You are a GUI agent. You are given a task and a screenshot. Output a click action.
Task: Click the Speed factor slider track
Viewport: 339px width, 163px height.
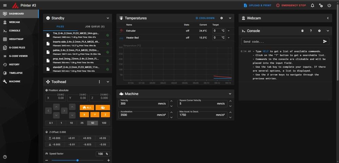pyautogui.click(x=78, y=160)
